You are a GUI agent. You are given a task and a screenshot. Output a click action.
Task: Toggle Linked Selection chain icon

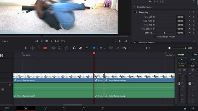point(80,48)
